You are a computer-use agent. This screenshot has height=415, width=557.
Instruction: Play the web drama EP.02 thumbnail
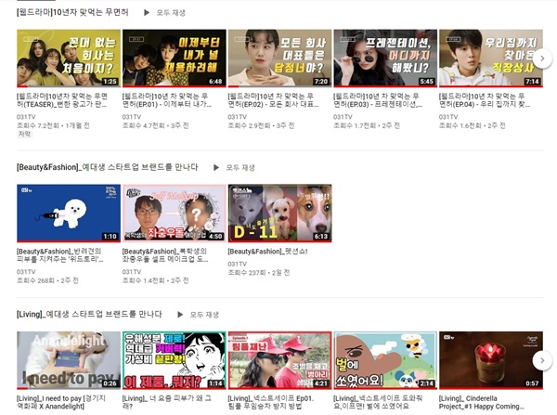coord(278,58)
